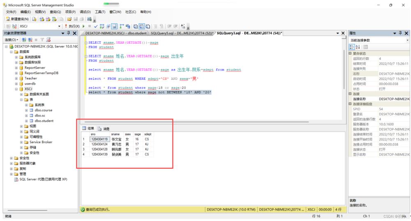Screen dimensions: 411x221
Task: Open the 当前连接参数 dropdown in properties panel
Action: click(x=407, y=40)
